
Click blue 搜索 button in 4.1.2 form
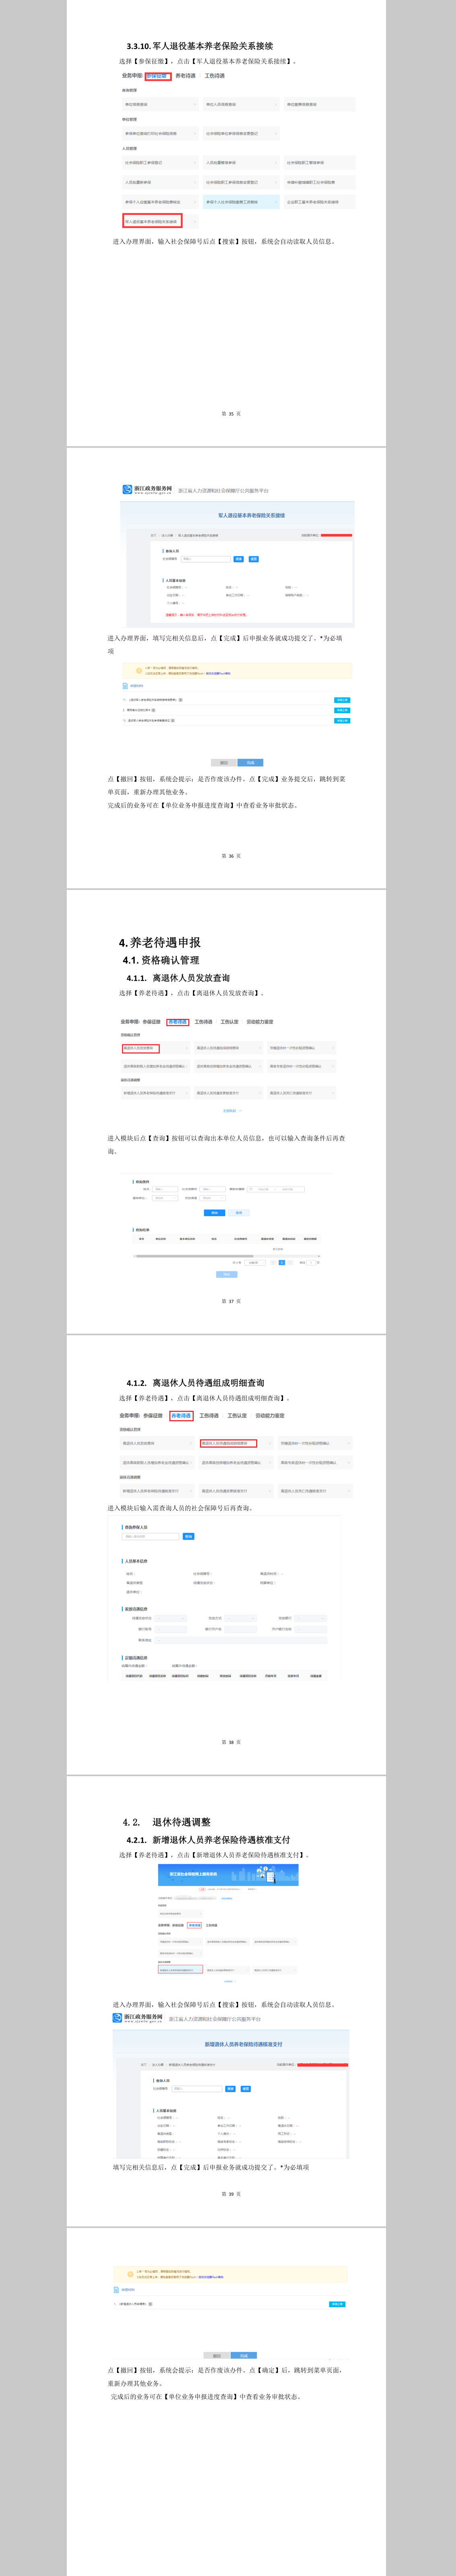click(x=189, y=1536)
